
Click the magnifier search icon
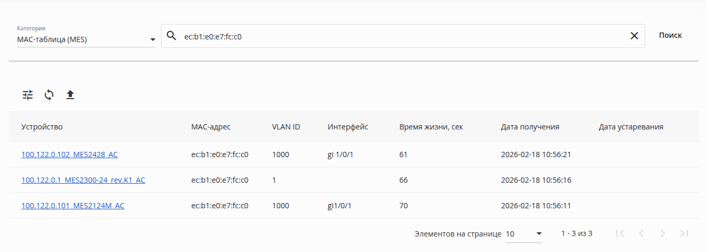pos(171,36)
